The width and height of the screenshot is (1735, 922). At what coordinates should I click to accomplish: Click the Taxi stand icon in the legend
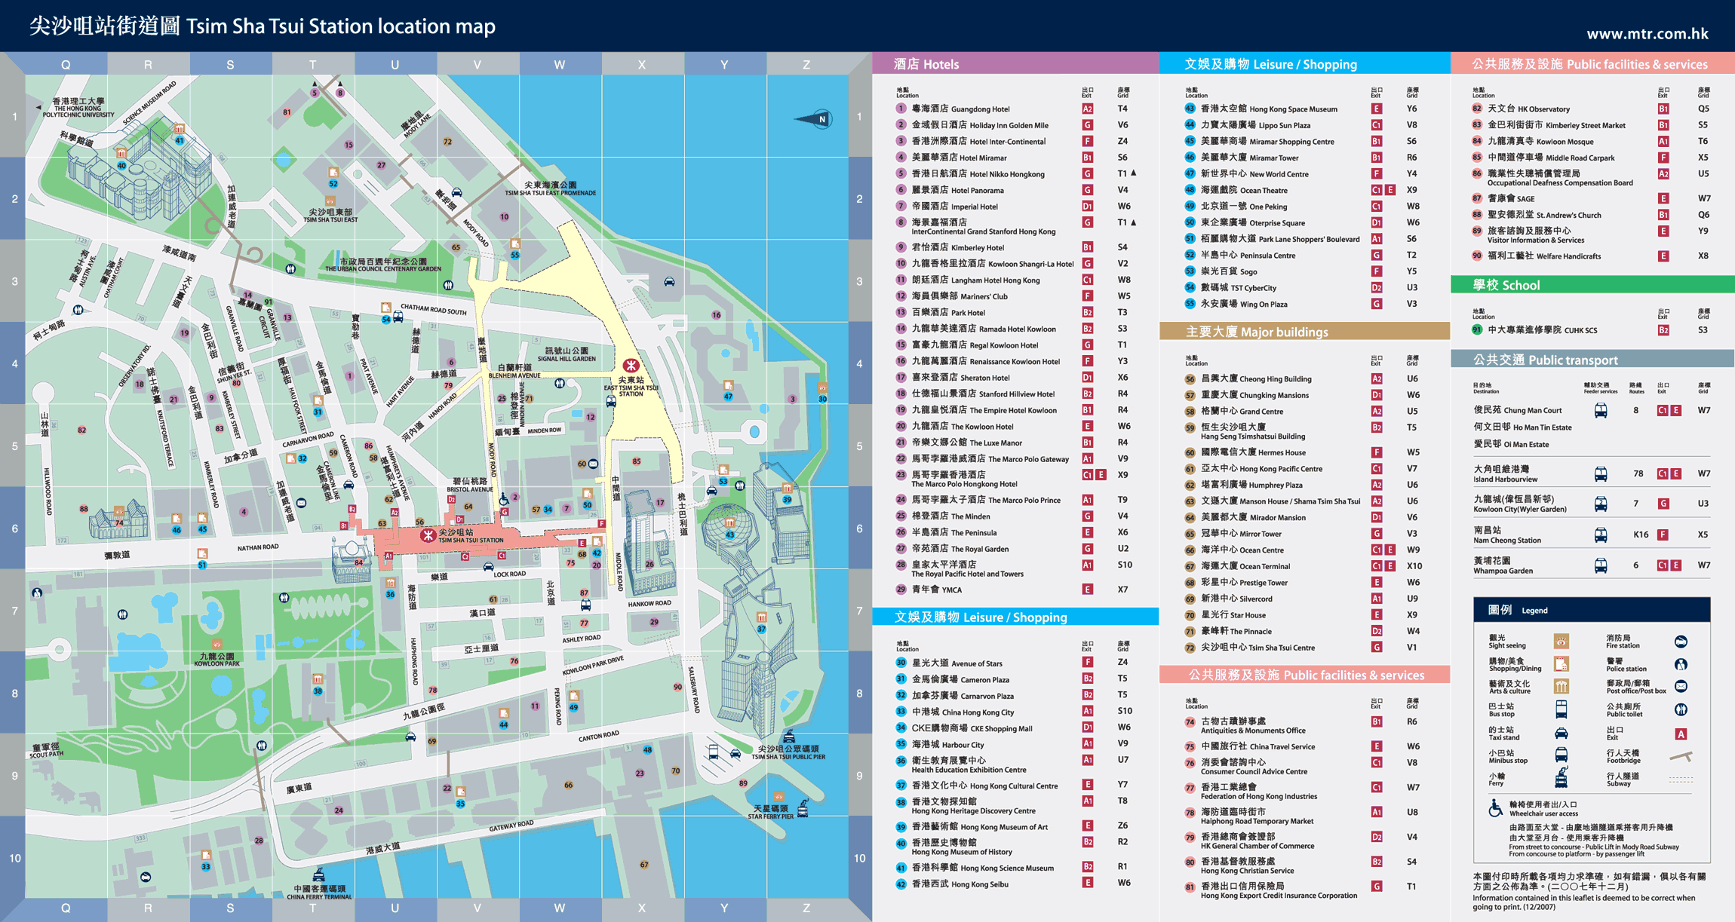tap(1561, 734)
